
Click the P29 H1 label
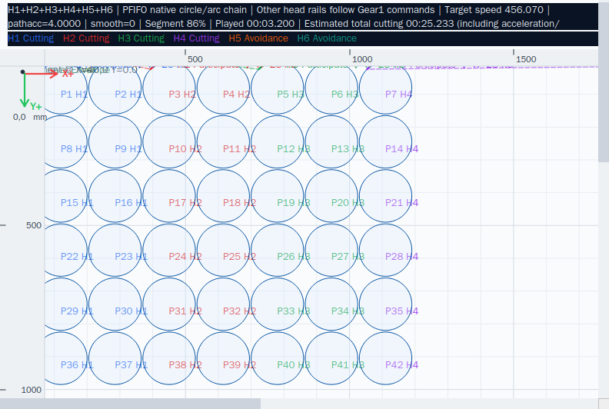pyautogui.click(x=77, y=311)
